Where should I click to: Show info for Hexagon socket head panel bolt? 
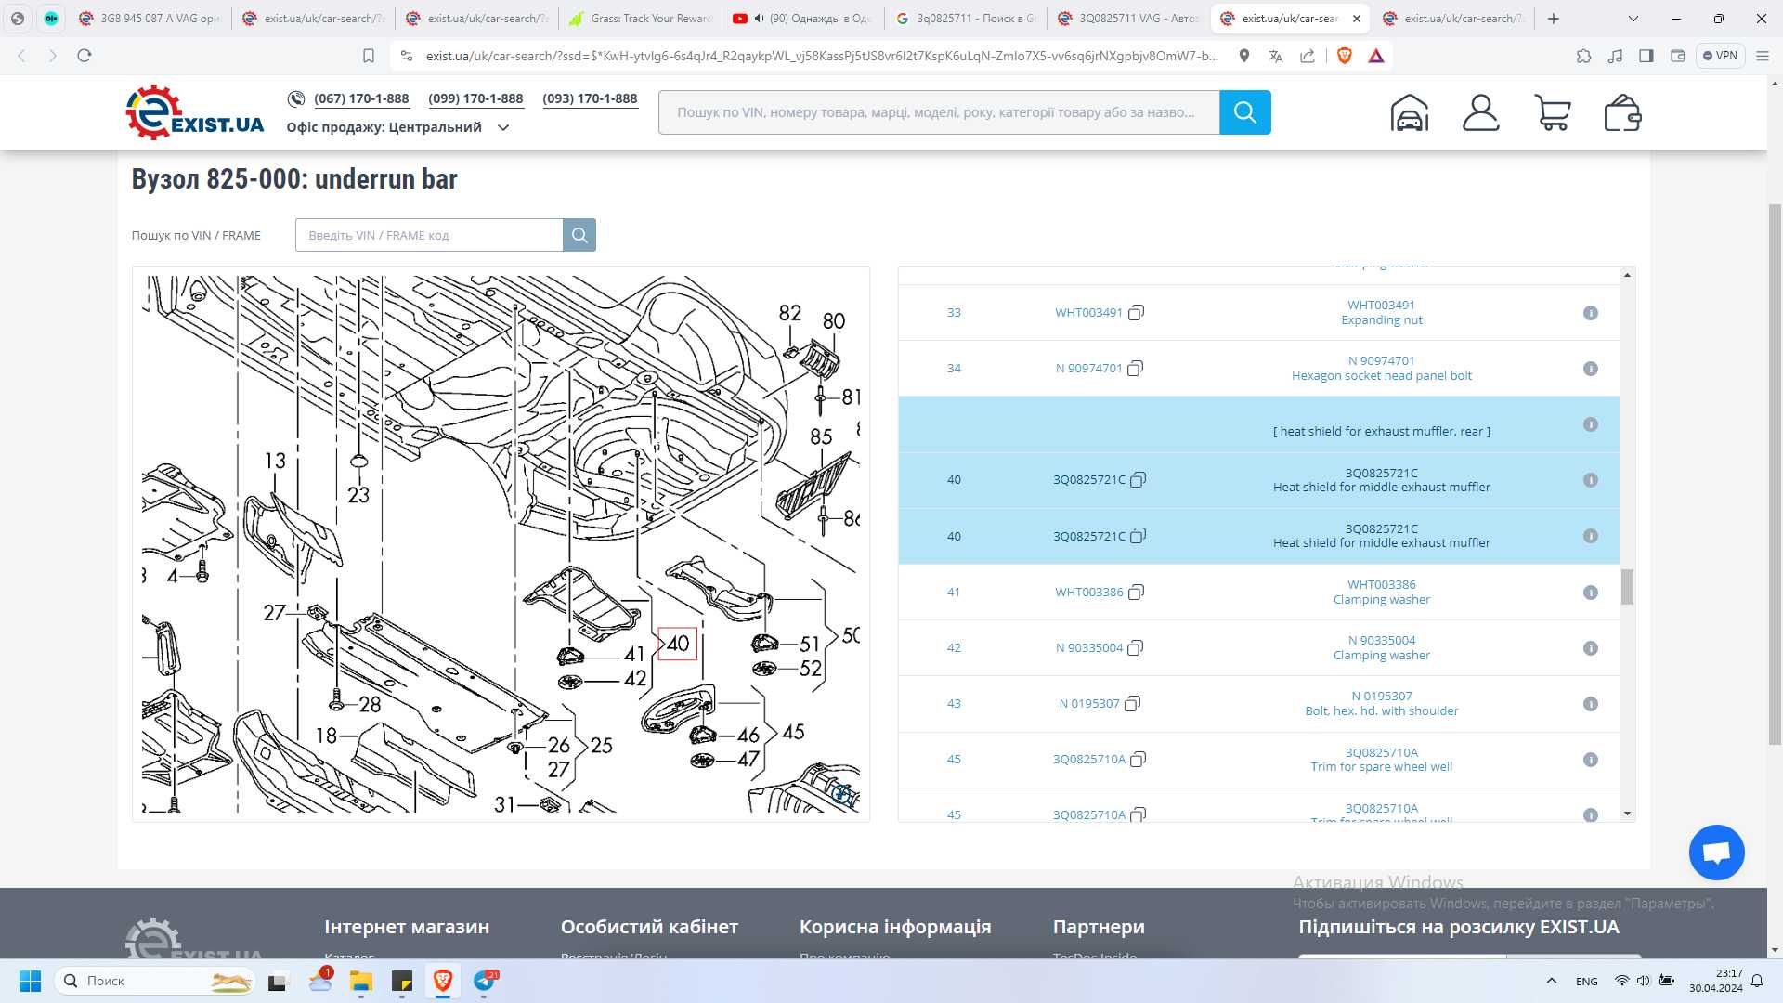point(1591,369)
